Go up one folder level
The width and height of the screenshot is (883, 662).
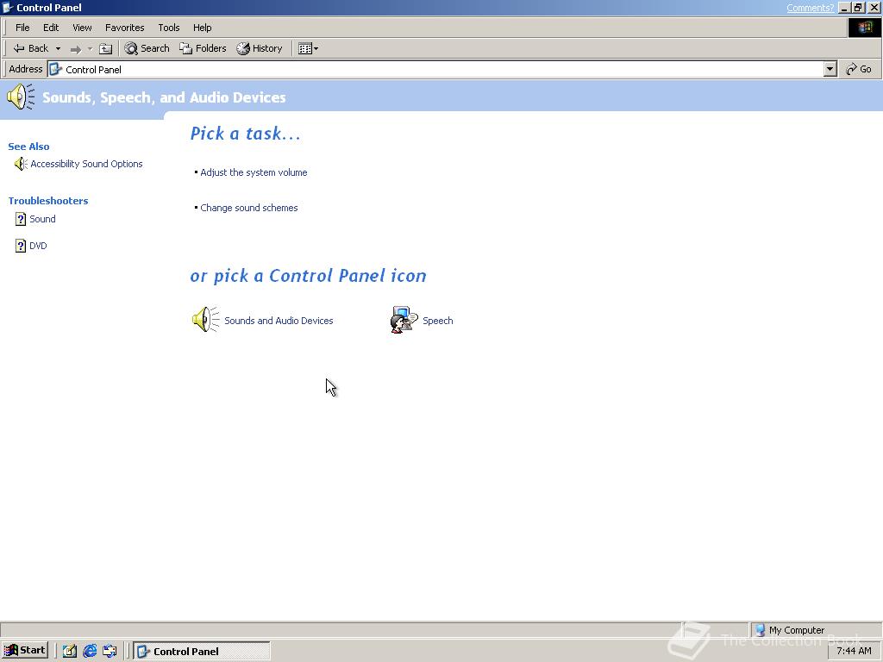(x=105, y=49)
